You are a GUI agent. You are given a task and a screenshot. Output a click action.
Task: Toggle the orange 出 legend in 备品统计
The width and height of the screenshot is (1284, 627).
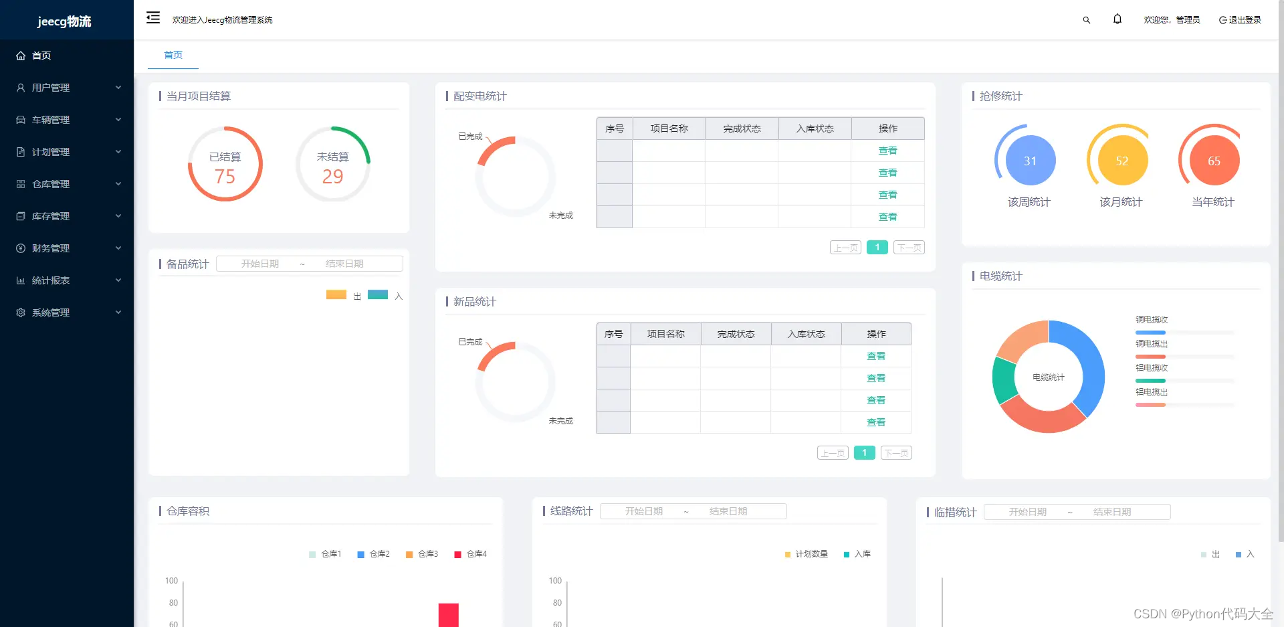click(343, 295)
